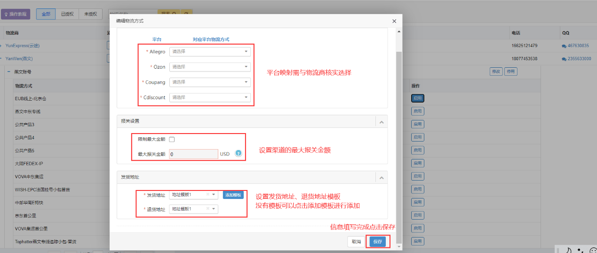
Task: Open the Cdiscount logistics dropdown
Action: 210,97
